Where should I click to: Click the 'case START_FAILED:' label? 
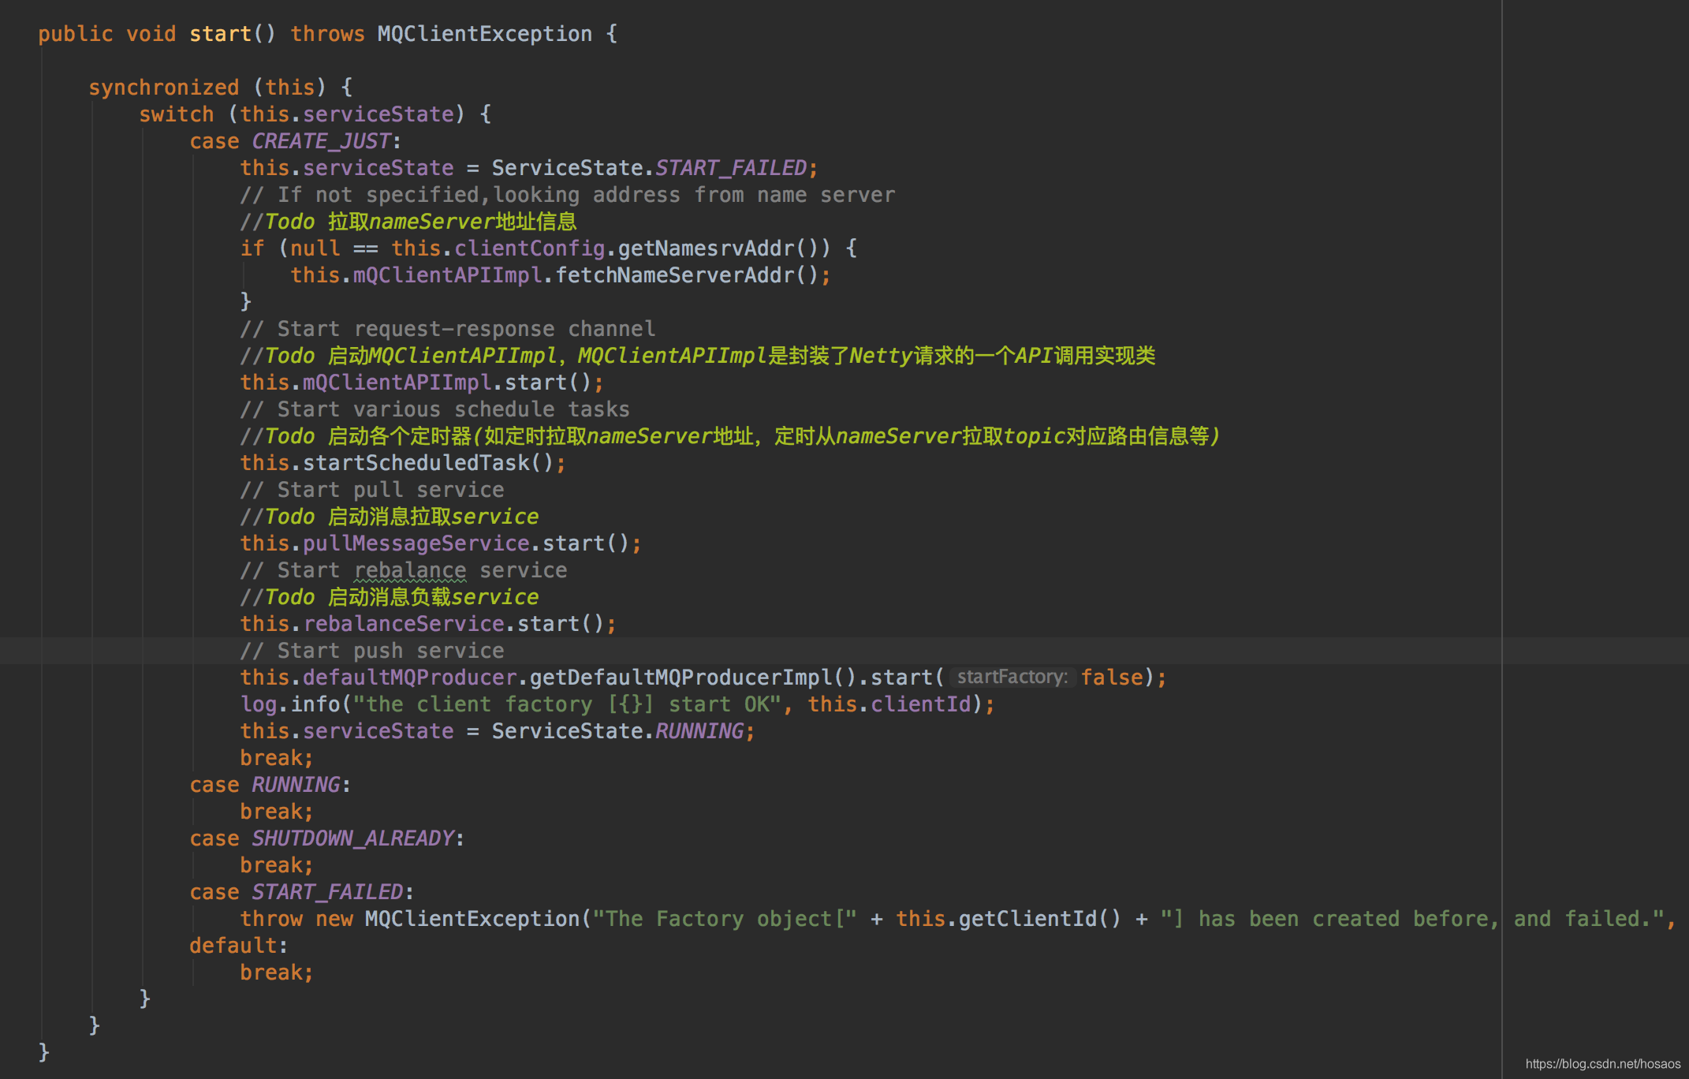[x=301, y=892]
